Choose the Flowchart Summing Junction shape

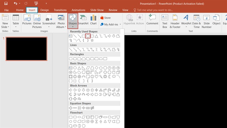coord(88,121)
